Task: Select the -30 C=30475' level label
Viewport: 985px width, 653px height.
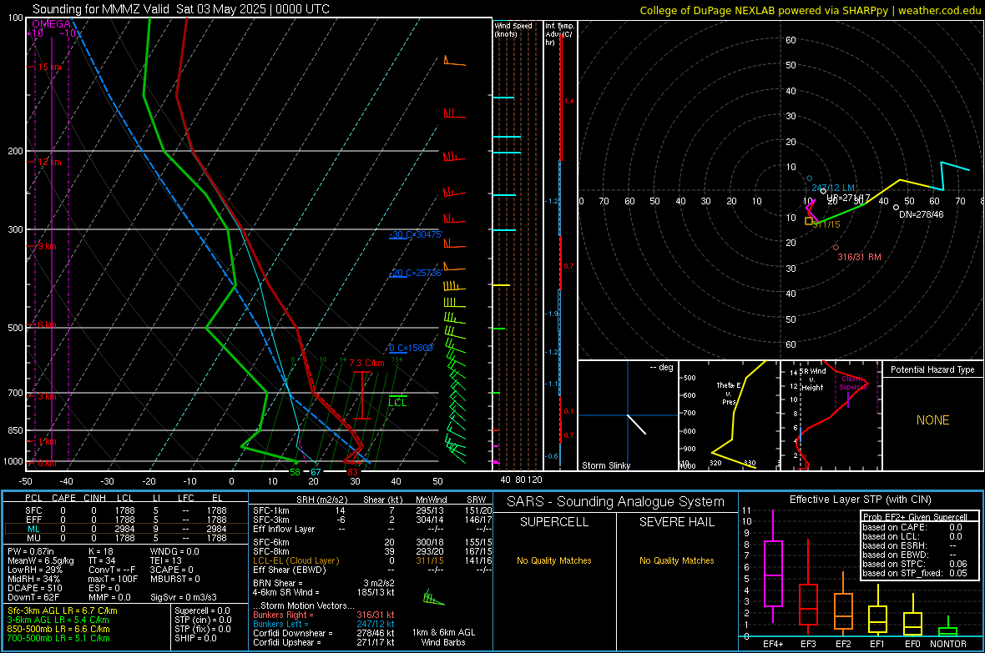Action: coord(416,234)
